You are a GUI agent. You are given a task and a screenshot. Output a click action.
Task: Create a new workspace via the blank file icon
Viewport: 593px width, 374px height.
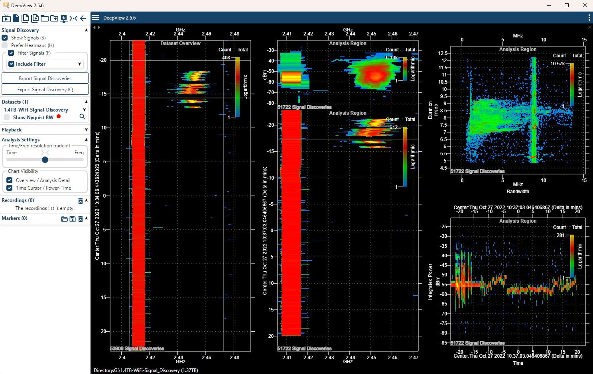(x=16, y=18)
